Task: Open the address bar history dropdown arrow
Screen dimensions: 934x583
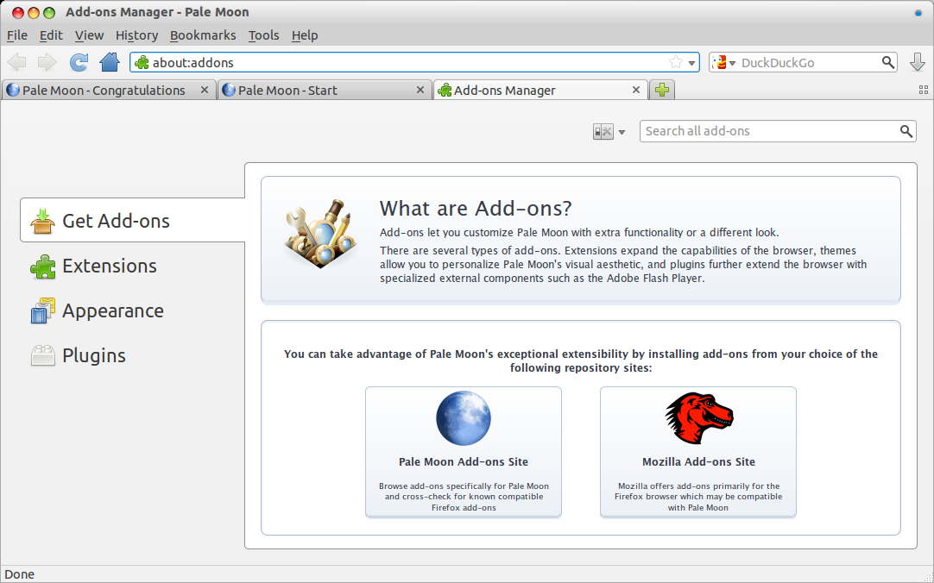Action: point(691,63)
